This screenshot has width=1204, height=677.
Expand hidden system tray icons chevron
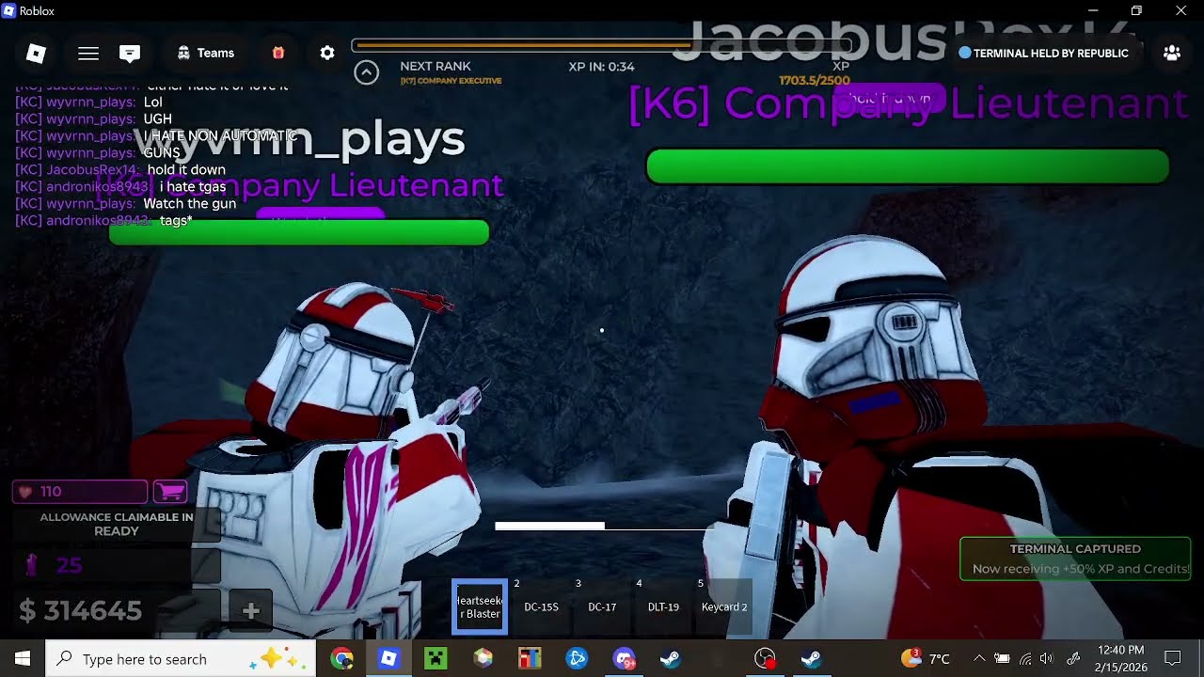[979, 659]
